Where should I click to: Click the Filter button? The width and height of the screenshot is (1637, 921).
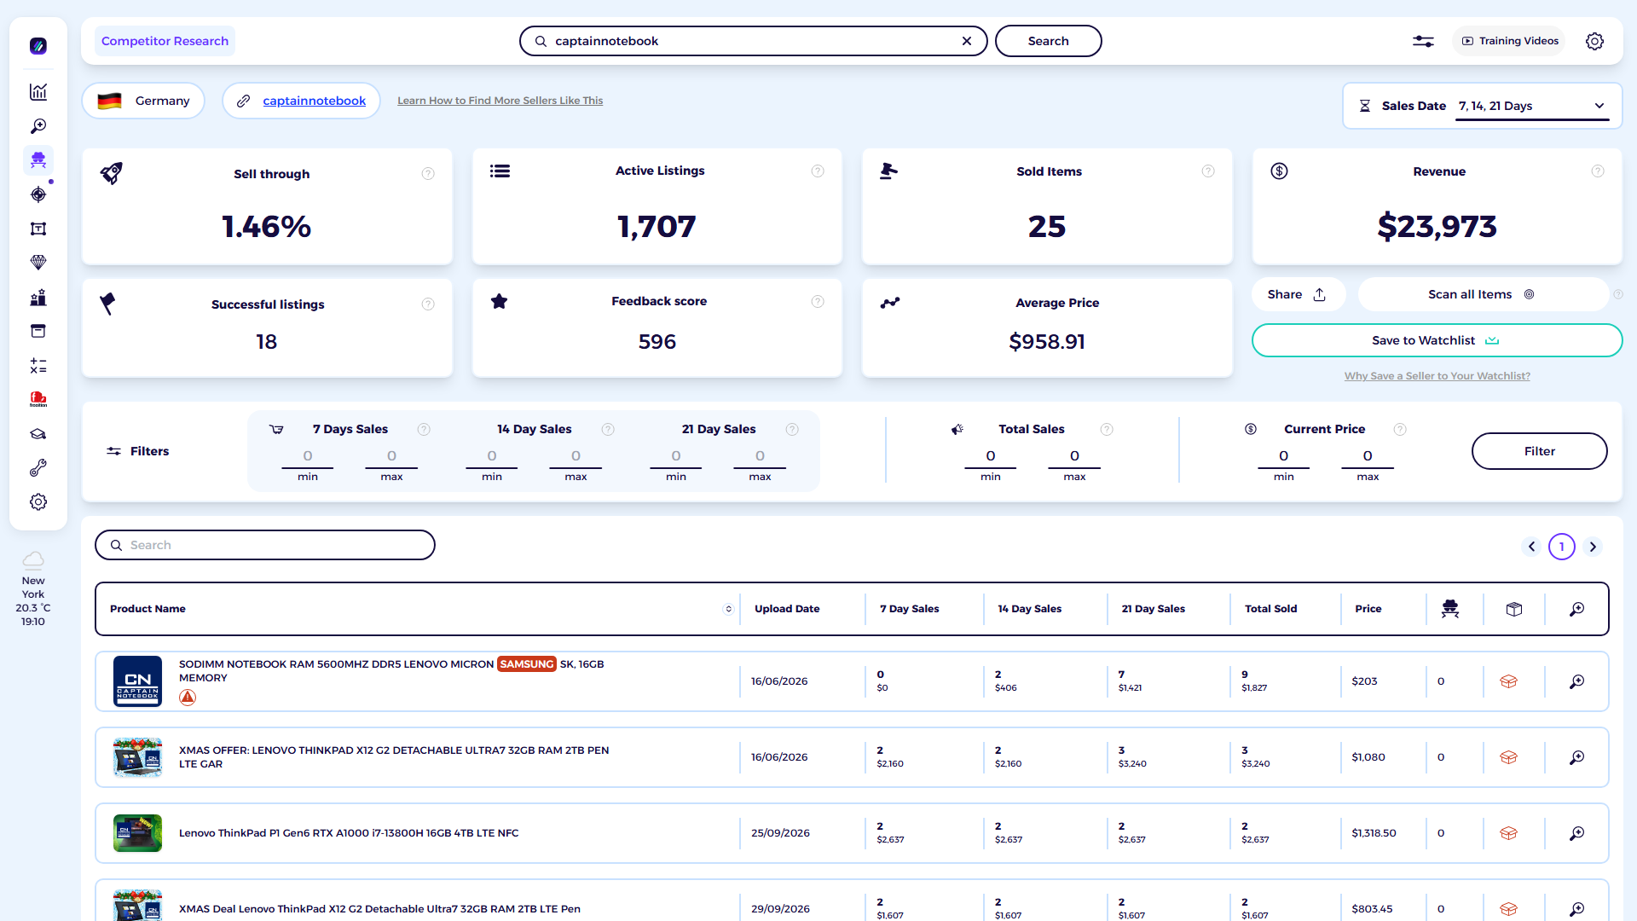1539,451
